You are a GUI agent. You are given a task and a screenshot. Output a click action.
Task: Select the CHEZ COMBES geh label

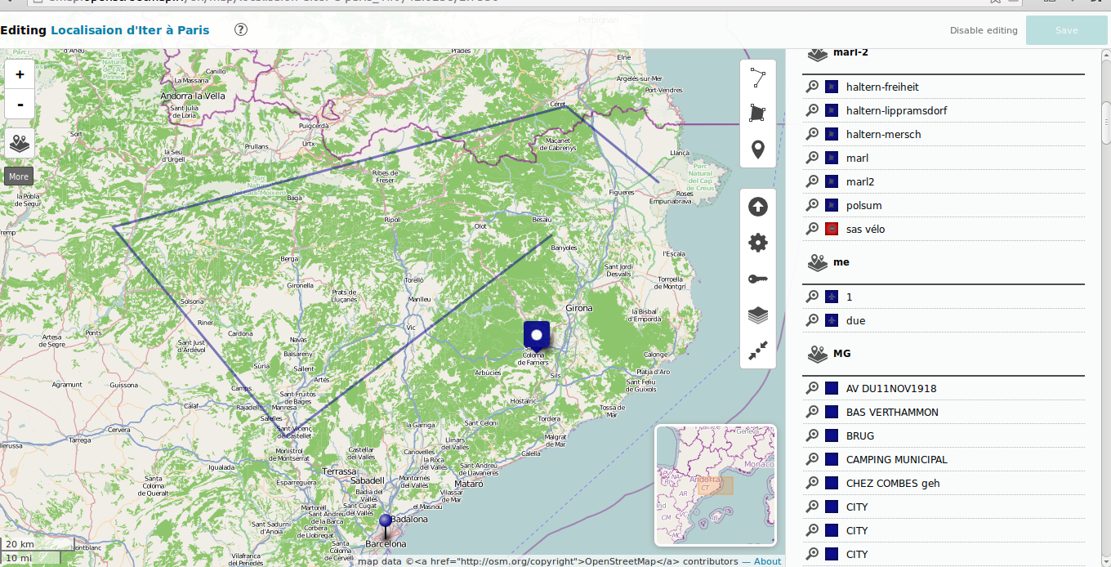[893, 483]
